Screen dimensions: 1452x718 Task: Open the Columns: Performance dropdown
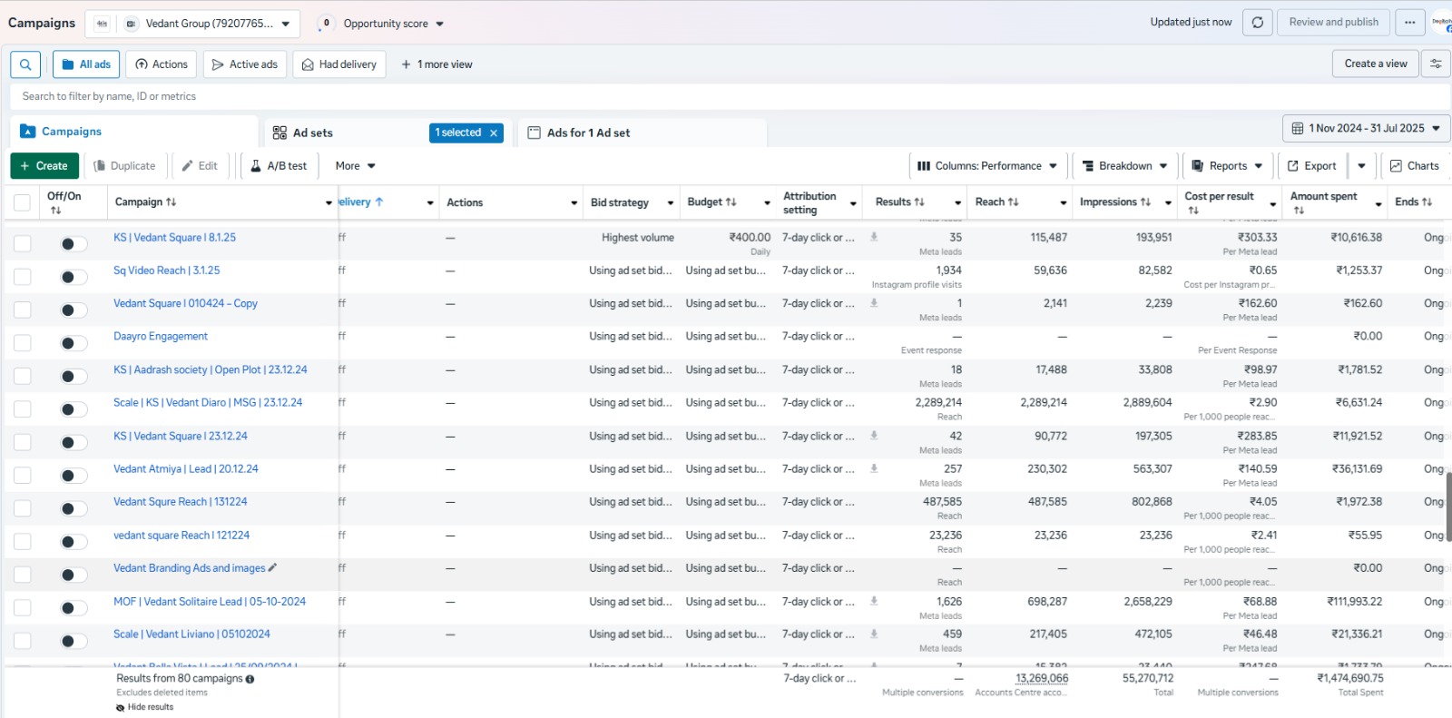pyautogui.click(x=987, y=166)
